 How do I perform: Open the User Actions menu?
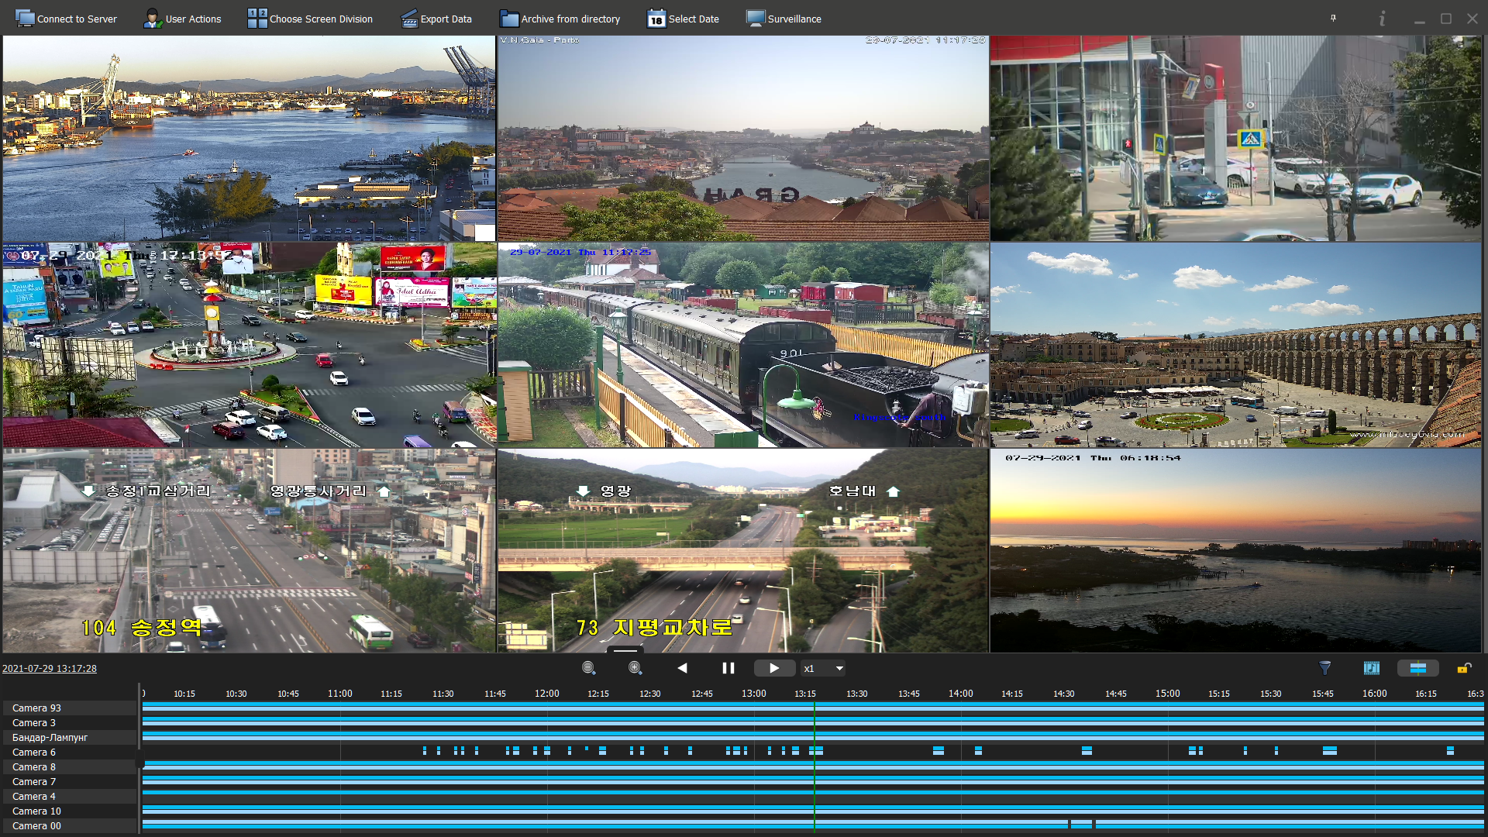183,19
